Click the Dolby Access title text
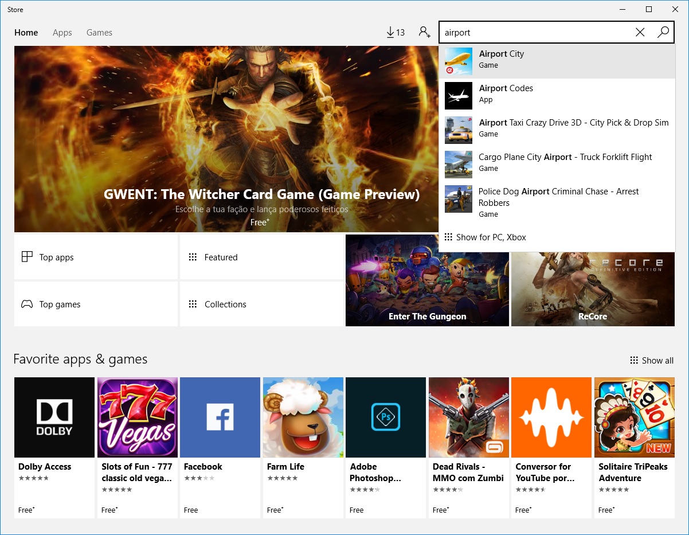Viewport: 689px width, 535px height. [x=45, y=467]
